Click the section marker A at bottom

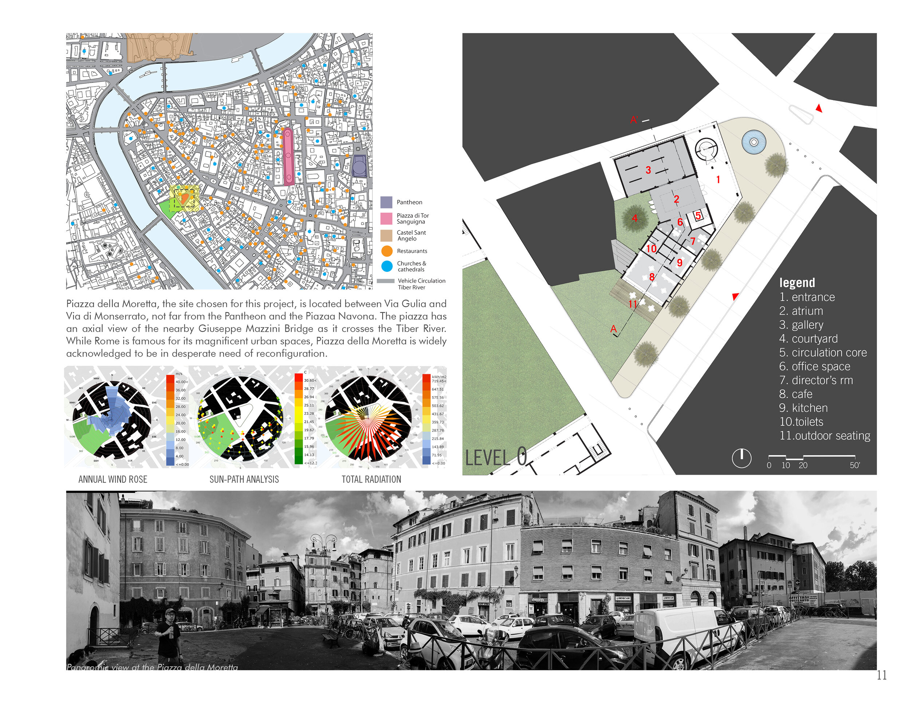tap(613, 329)
